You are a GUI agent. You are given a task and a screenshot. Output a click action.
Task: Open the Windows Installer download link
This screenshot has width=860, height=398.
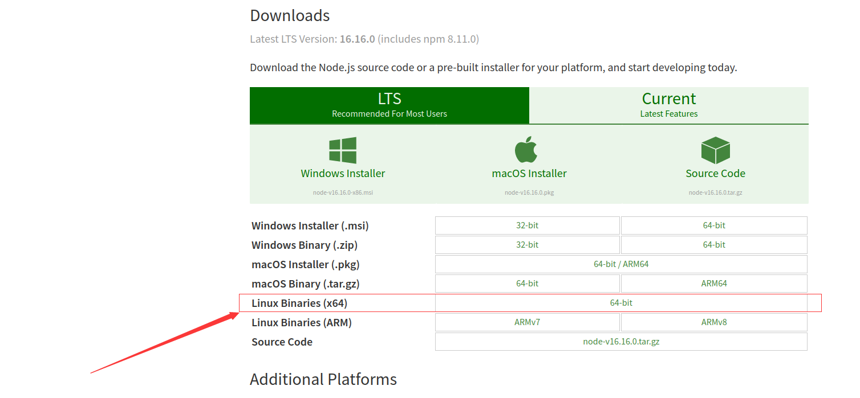[x=343, y=173]
